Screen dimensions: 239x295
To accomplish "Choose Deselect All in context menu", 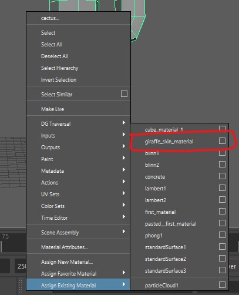I will pyautogui.click(x=78, y=56).
